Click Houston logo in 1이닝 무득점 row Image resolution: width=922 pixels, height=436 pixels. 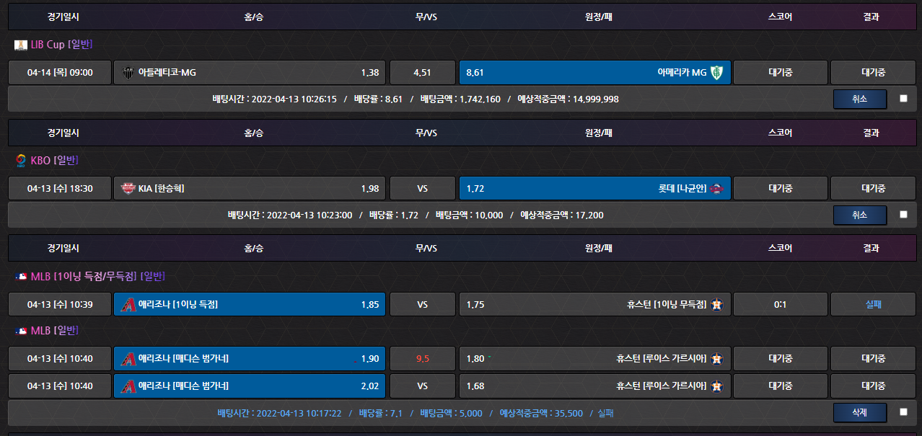tap(716, 305)
